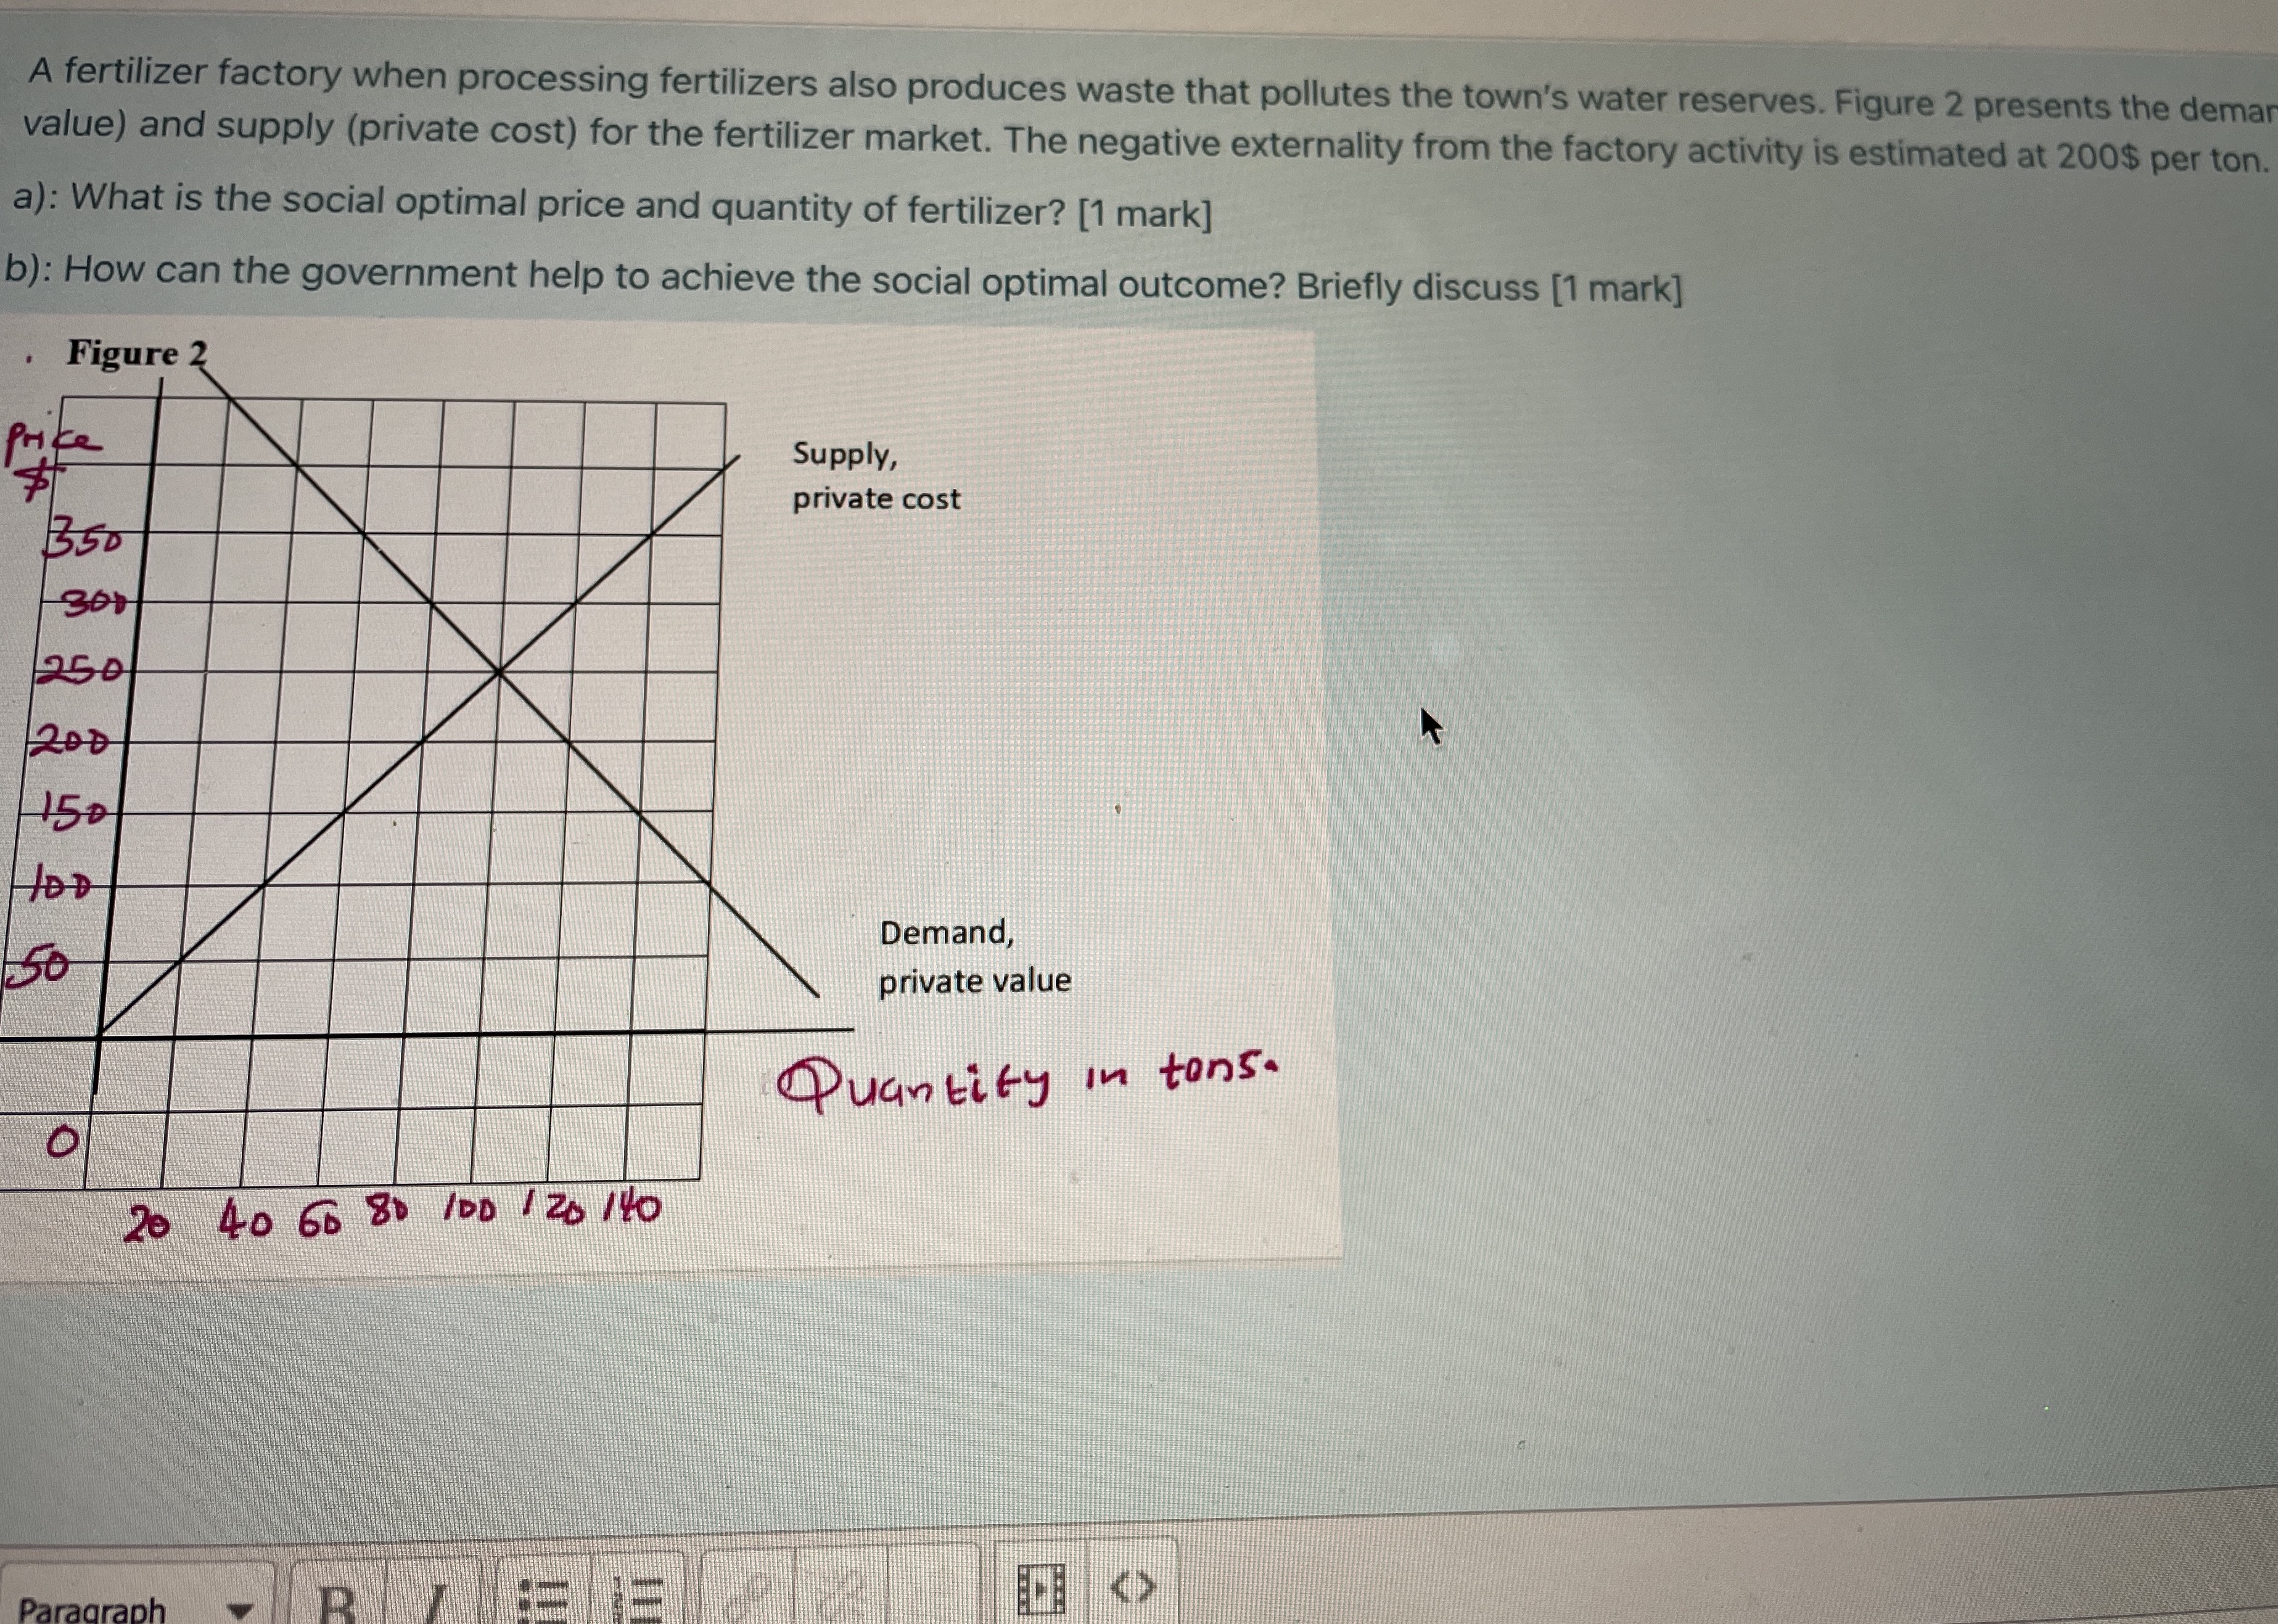The image size is (2278, 1624).
Task: Click the Supply, private cost label
Action: pos(875,476)
